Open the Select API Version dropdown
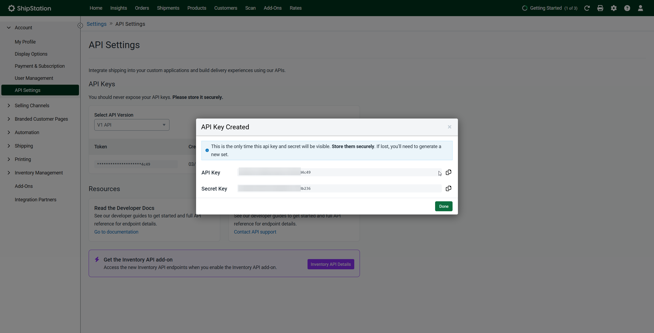 pyautogui.click(x=132, y=125)
